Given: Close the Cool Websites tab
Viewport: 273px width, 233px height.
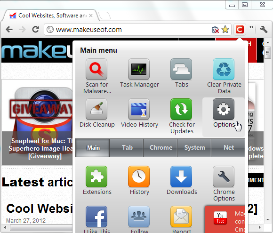Looking at the screenshot, I should [91, 16].
